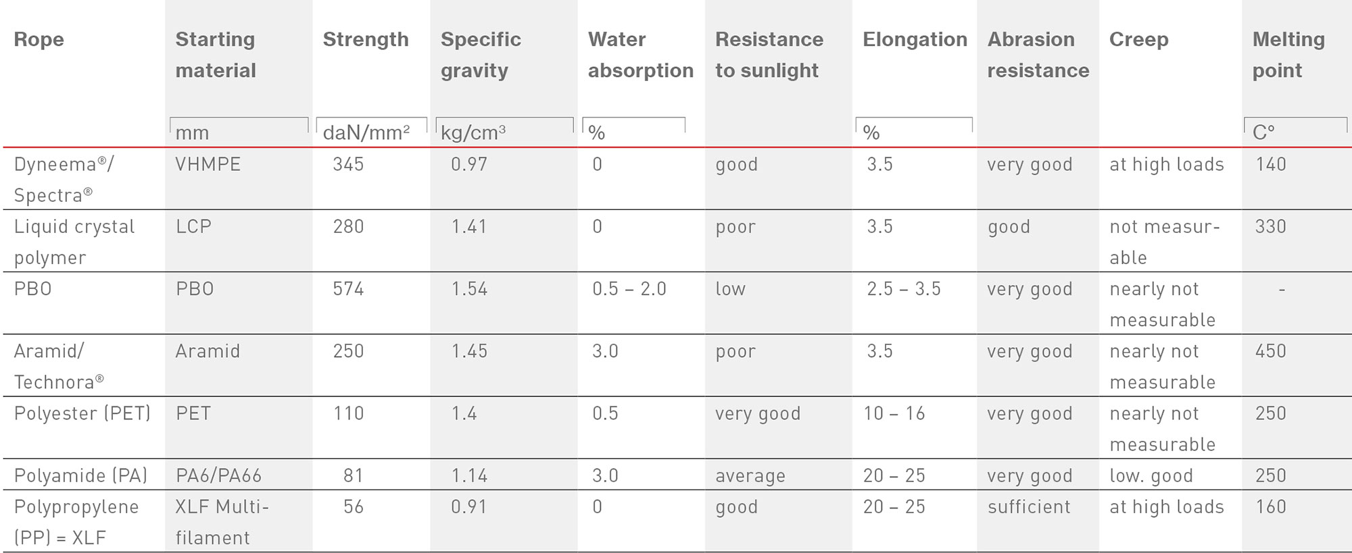Screen dimensions: 1352x553
Task: Click the Aramid/Technora row label
Action: [59, 366]
